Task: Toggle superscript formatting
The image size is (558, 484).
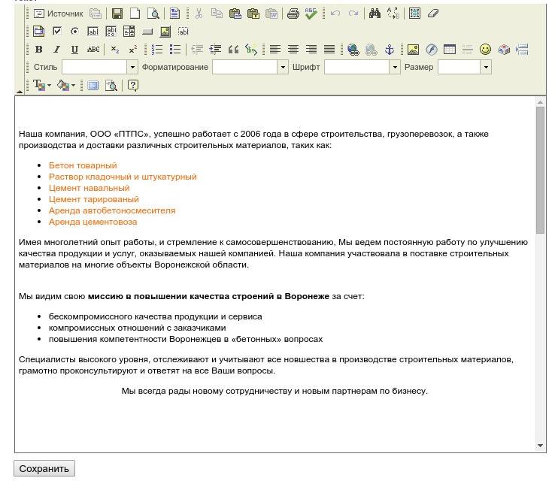Action: pos(133,50)
